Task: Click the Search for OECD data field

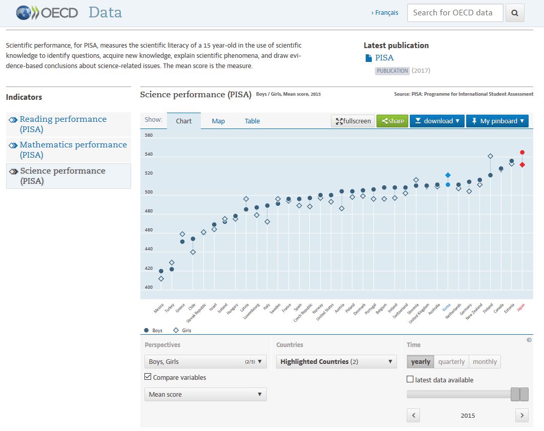Action: tap(455, 13)
